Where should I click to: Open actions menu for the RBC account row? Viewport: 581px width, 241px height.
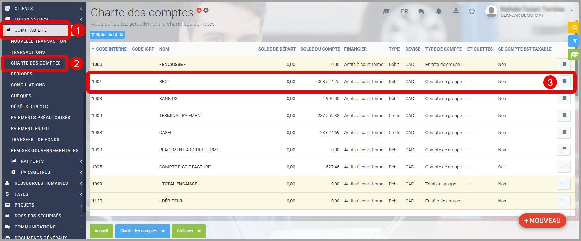564,82
